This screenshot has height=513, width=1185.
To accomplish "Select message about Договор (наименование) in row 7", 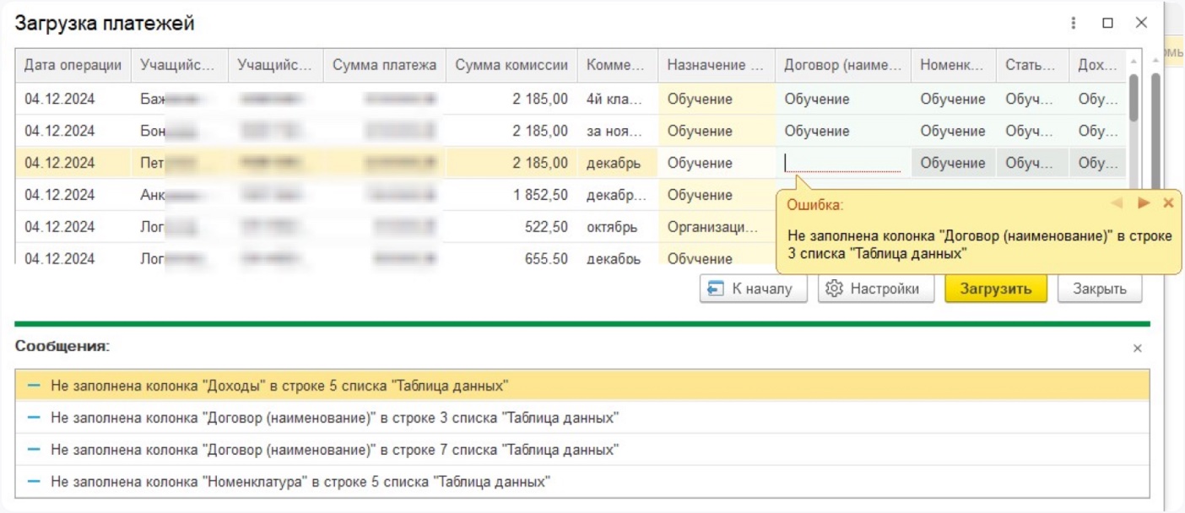I will tap(582, 450).
